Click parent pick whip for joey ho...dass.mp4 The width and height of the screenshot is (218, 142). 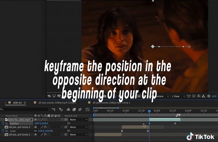(66, 120)
